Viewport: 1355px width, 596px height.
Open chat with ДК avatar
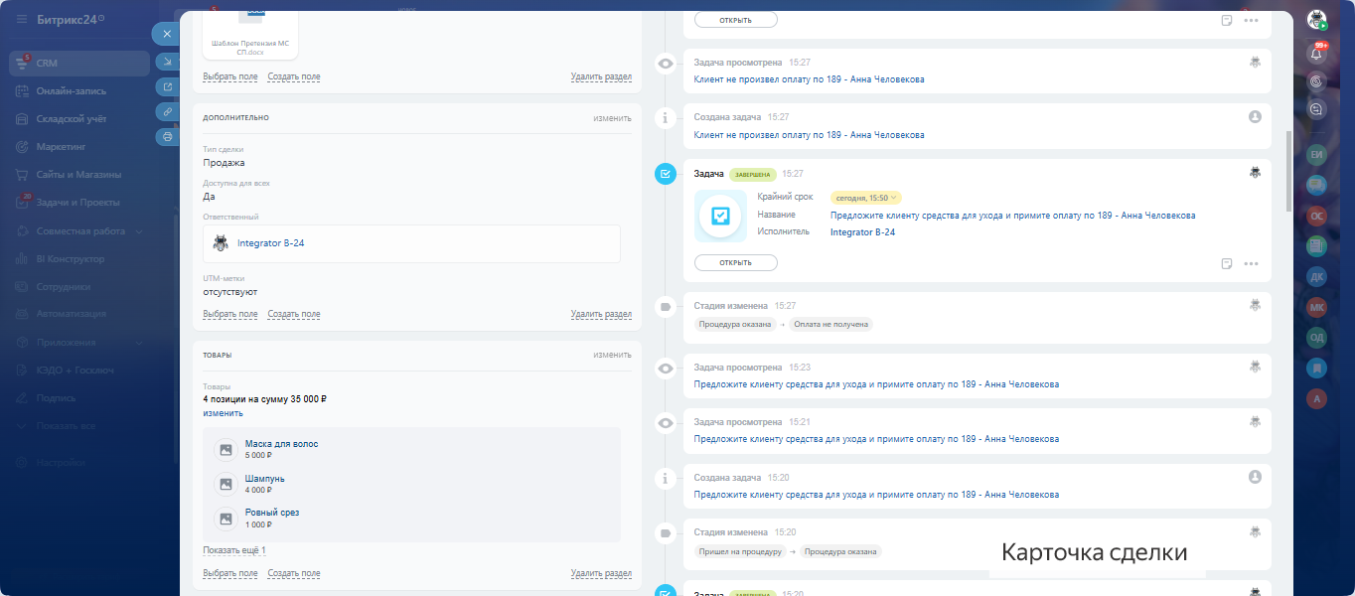tap(1317, 276)
